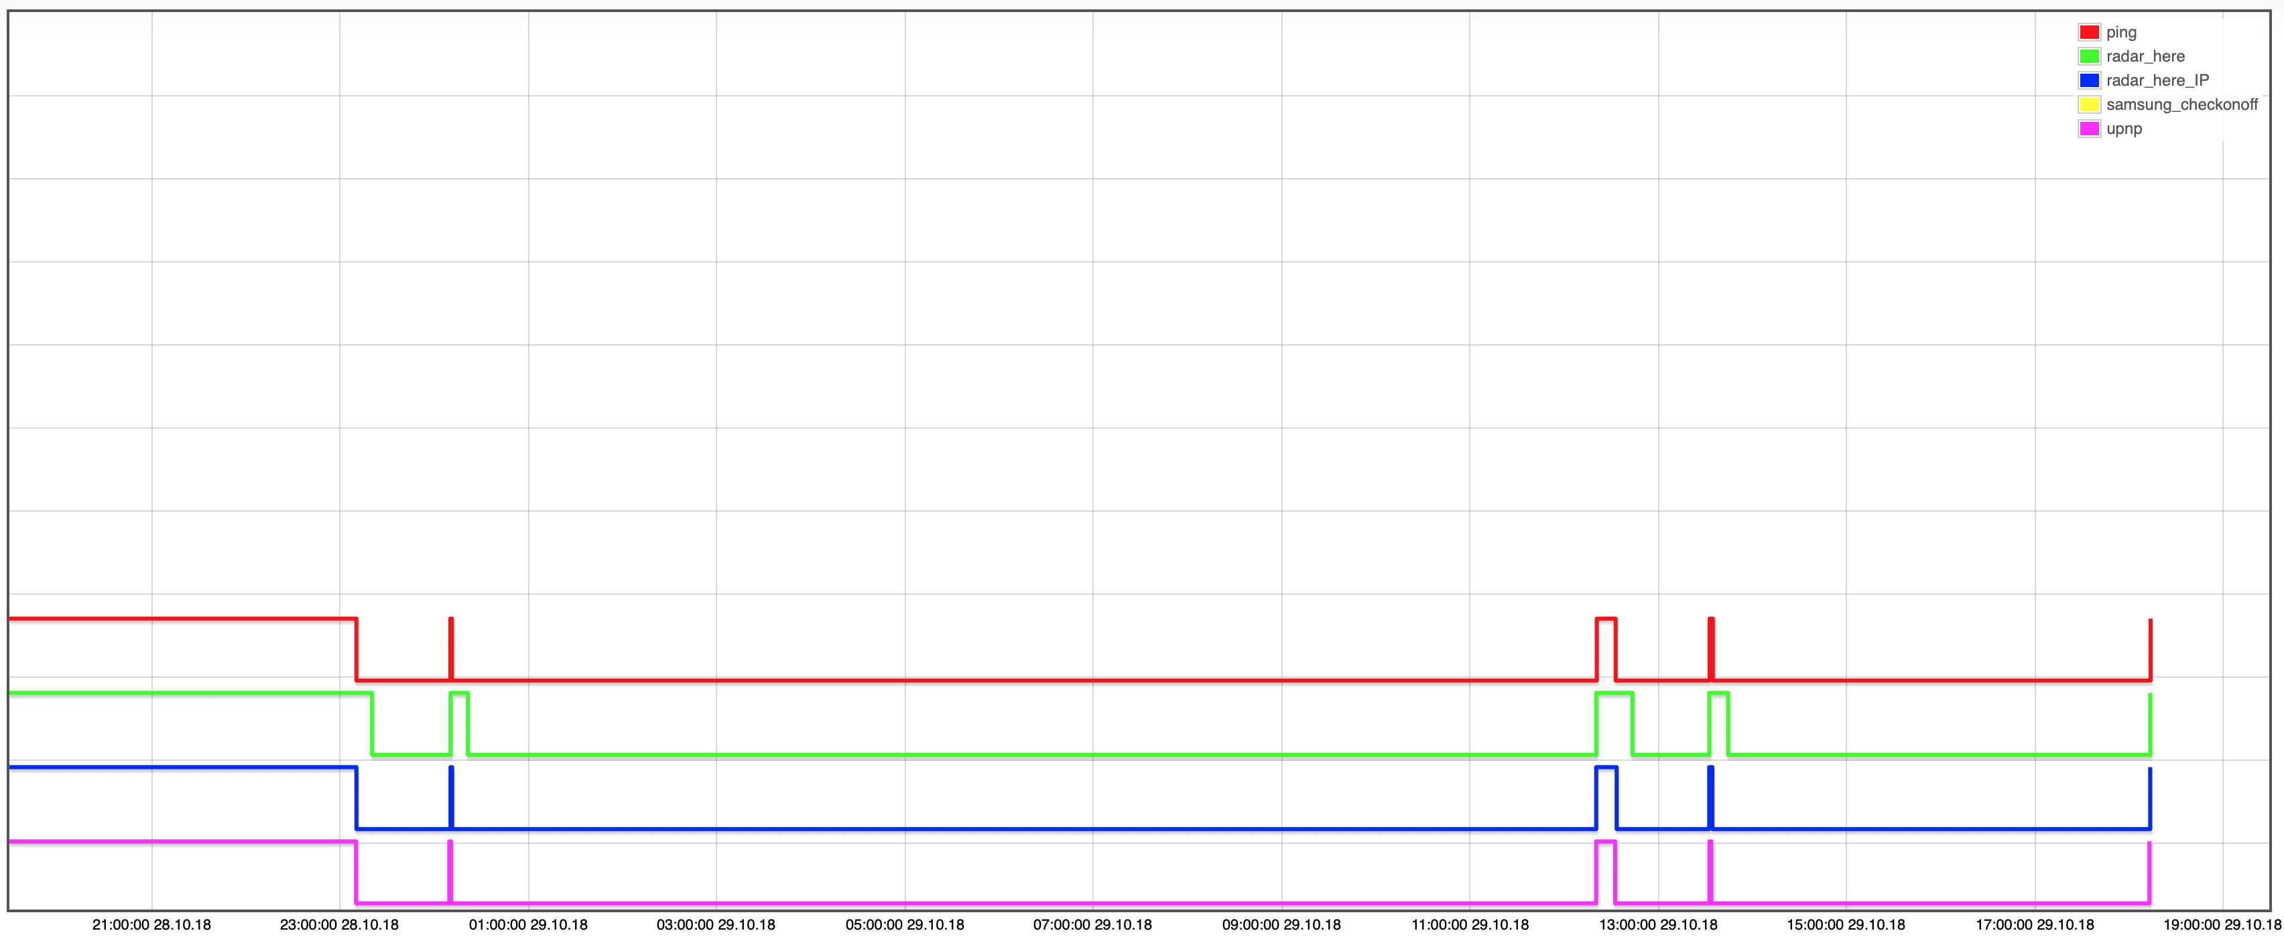The width and height of the screenshot is (2284, 939).
Task: Toggle the radar_here label in legend
Action: point(2145,57)
